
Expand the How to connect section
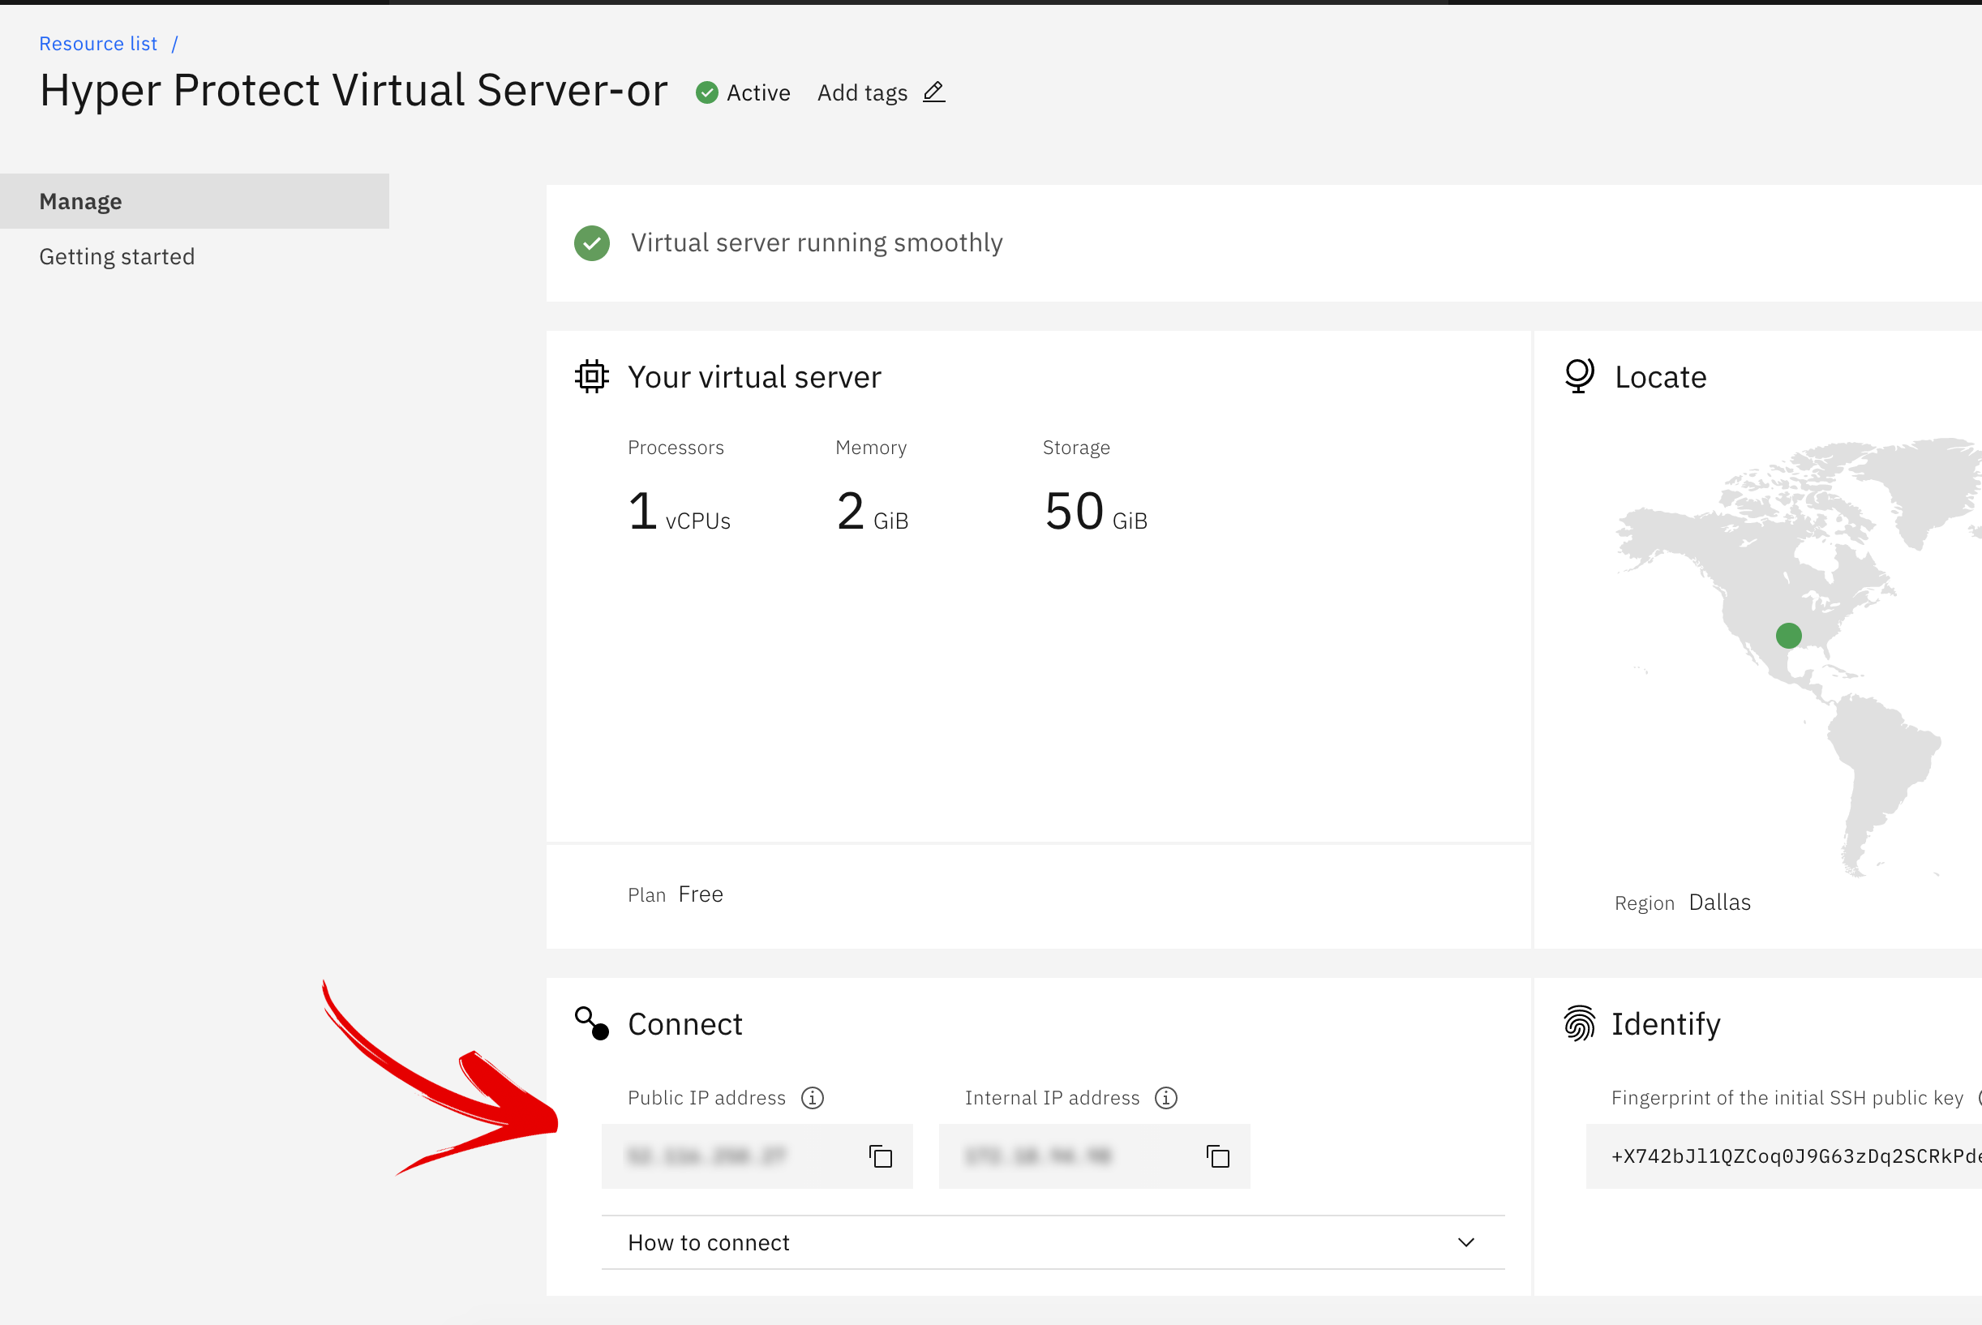(708, 1242)
